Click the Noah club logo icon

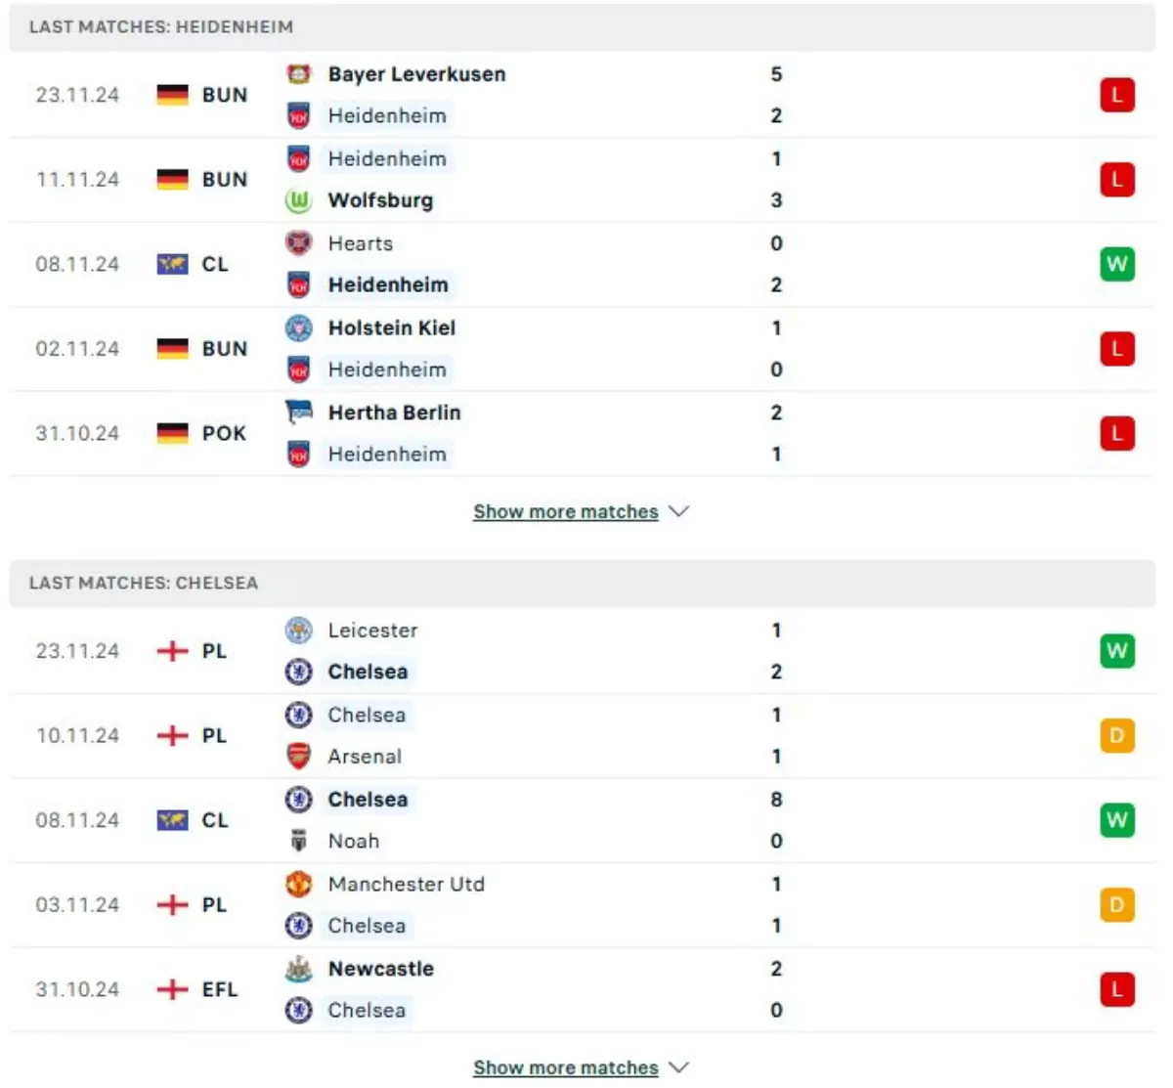[x=298, y=841]
